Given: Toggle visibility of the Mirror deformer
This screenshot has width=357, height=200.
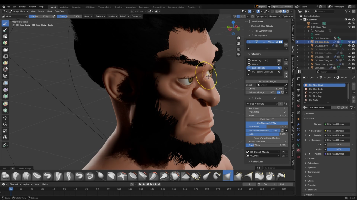Looking at the screenshot, I should (x=279, y=64).
